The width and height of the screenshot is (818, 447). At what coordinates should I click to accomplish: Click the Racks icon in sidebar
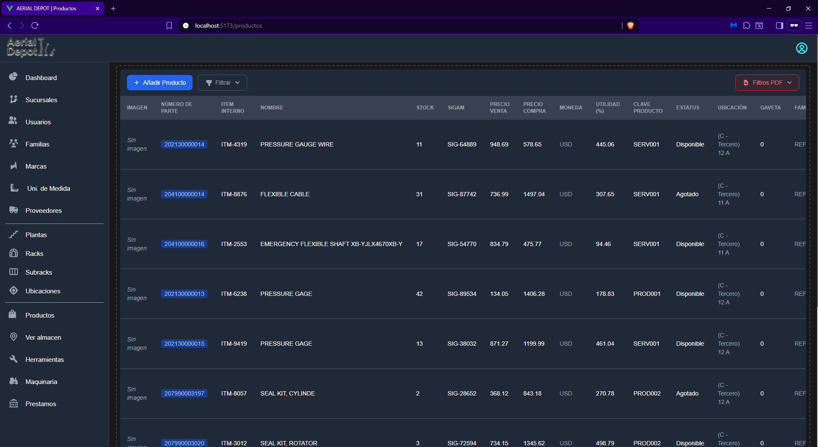13,253
